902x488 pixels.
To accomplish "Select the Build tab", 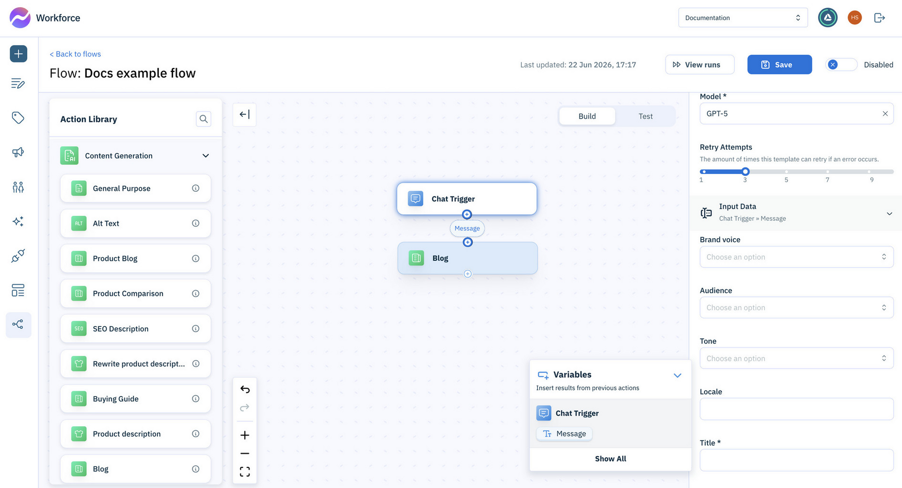I will tap(587, 116).
